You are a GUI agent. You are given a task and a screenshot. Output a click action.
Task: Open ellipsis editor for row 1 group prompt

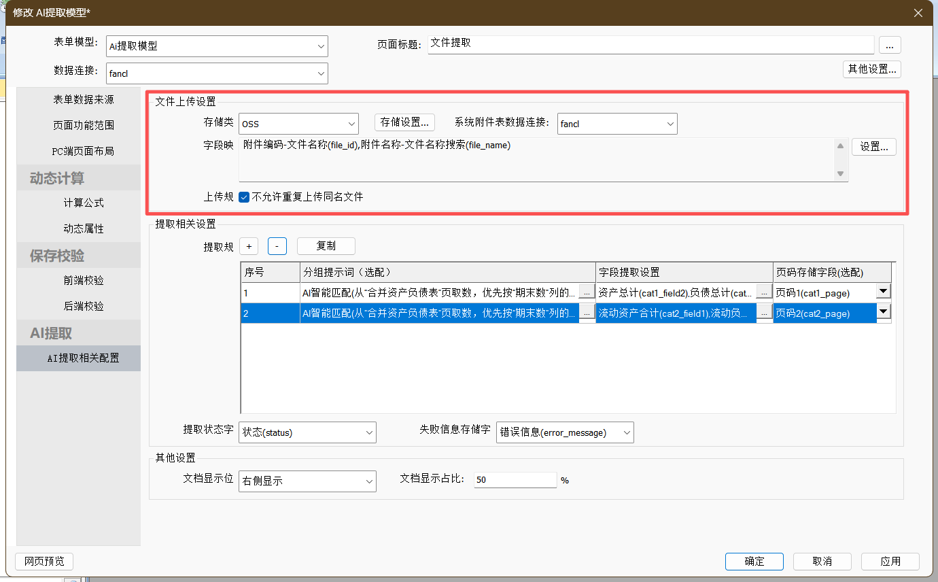click(x=587, y=292)
